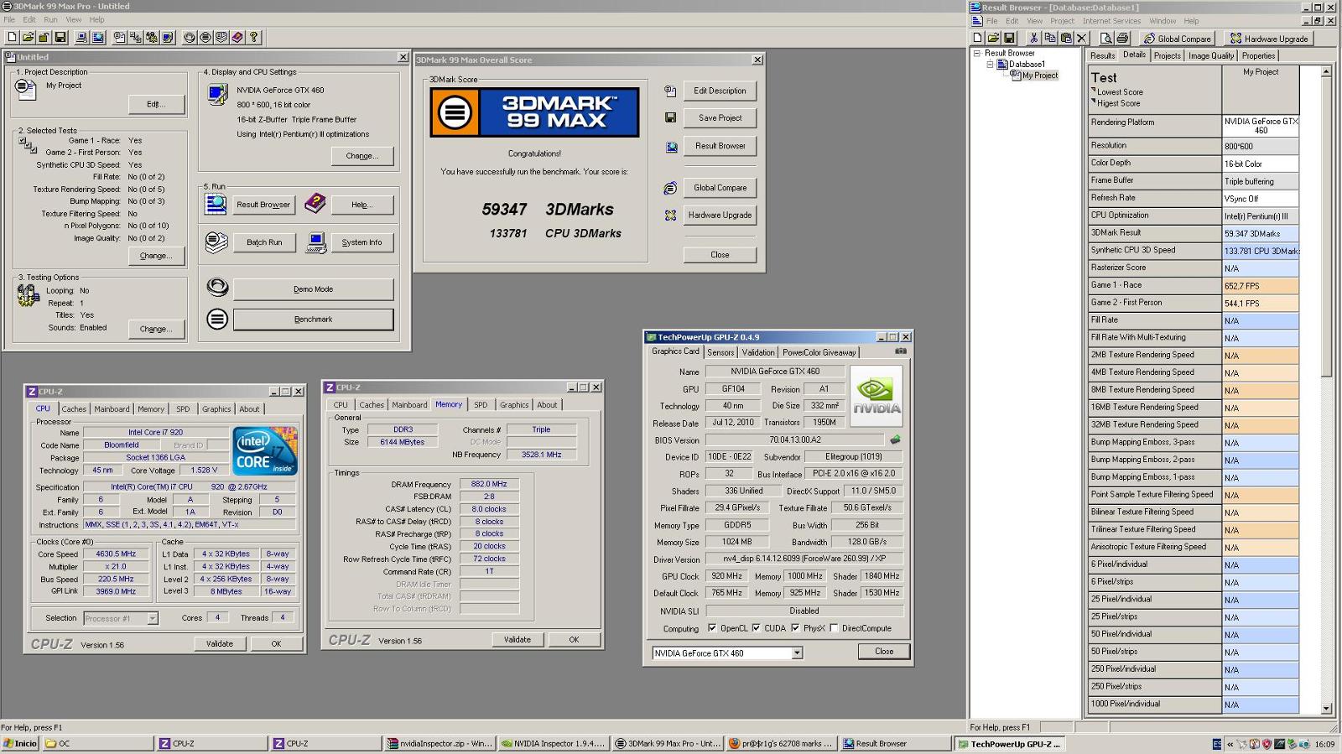Collapse the Database1 tree node
Image resolution: width=1342 pixels, height=754 pixels.
coord(990,64)
